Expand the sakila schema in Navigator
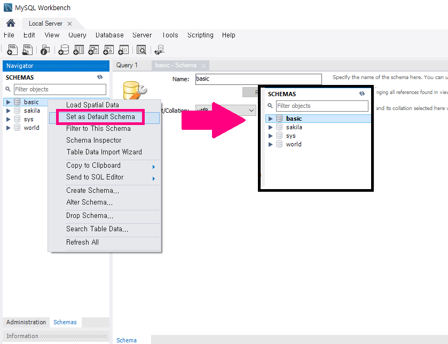The image size is (448, 344). [x=9, y=111]
